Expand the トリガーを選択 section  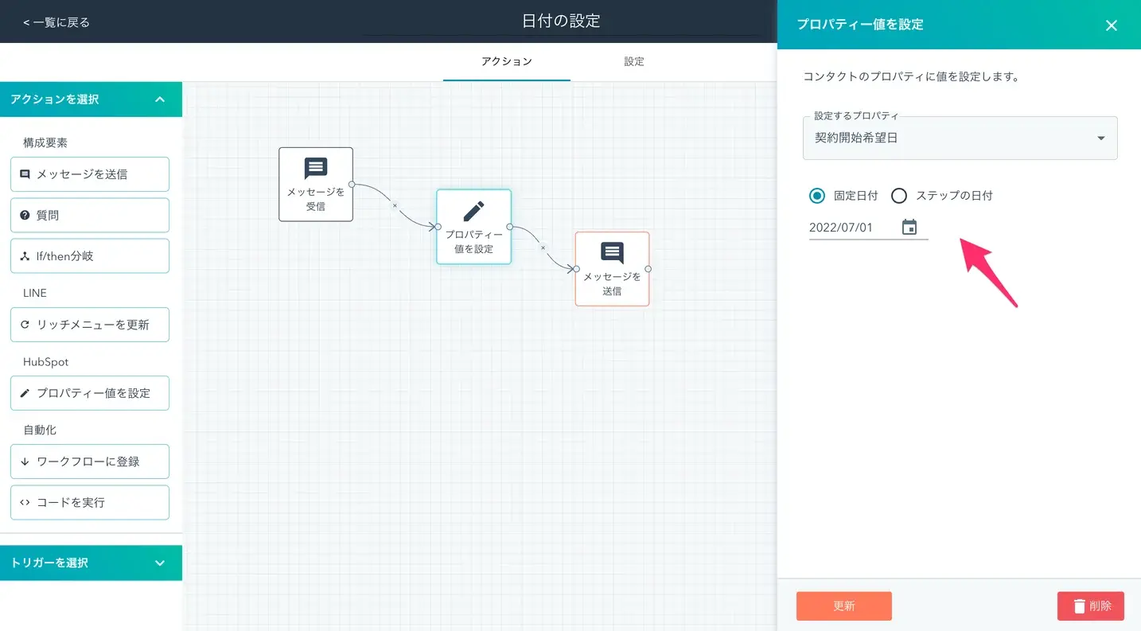(x=159, y=563)
